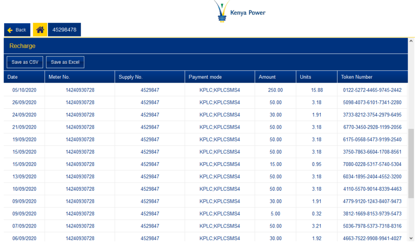Click the date 06/09/2020

[24, 239]
